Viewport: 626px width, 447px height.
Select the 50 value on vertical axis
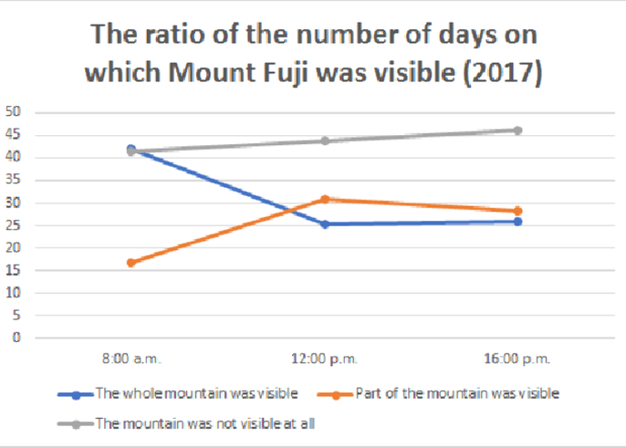[16, 112]
